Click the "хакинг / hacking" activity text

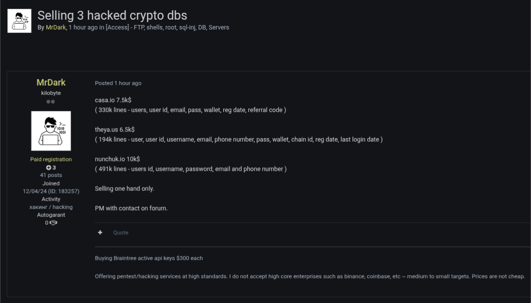coord(51,207)
